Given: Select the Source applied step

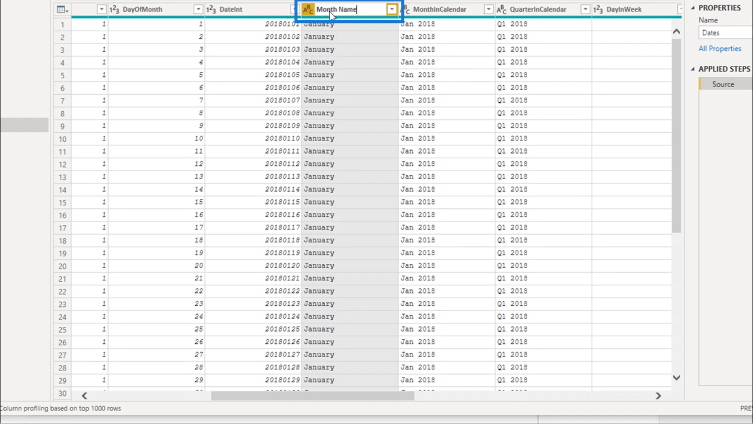Looking at the screenshot, I should [723, 84].
